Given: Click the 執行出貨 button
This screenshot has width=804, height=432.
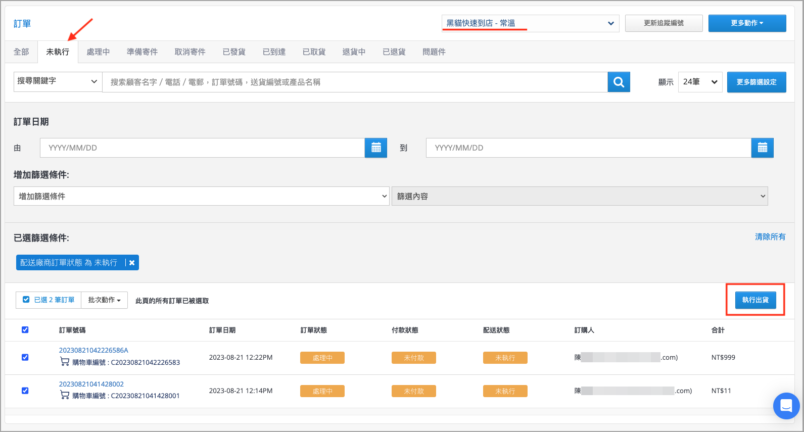Looking at the screenshot, I should coord(755,300).
